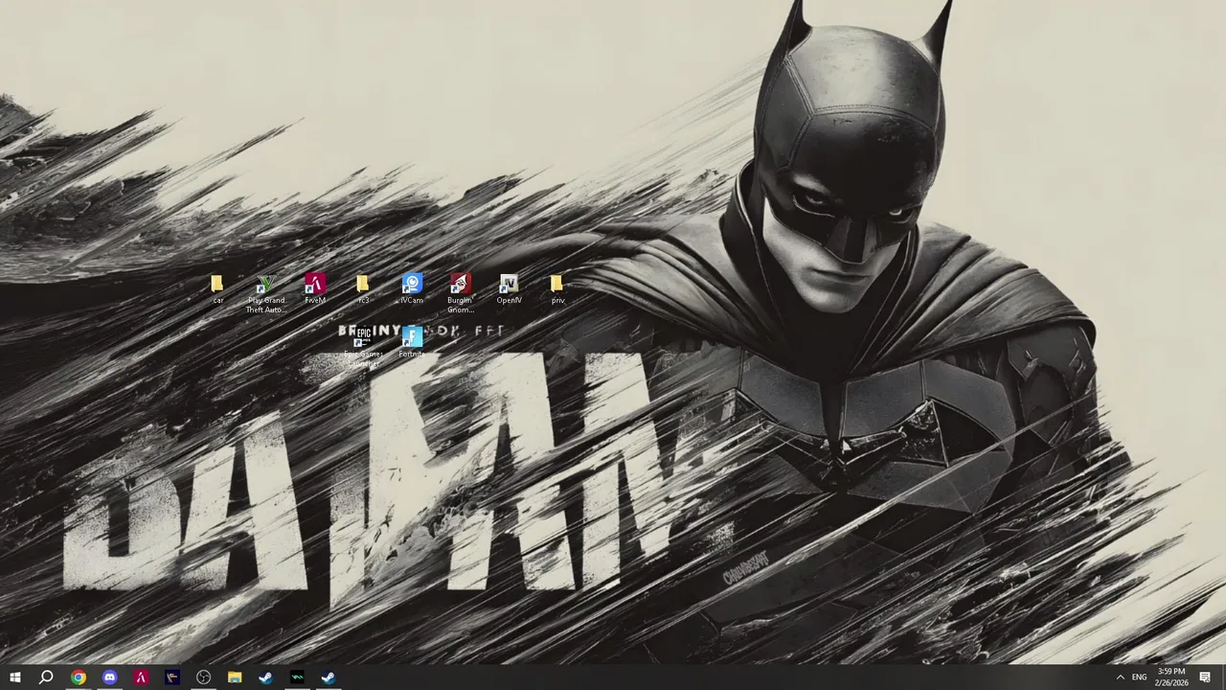The width and height of the screenshot is (1226, 690).
Task: Select the OpenIV desktop shortcut
Action: [509, 288]
